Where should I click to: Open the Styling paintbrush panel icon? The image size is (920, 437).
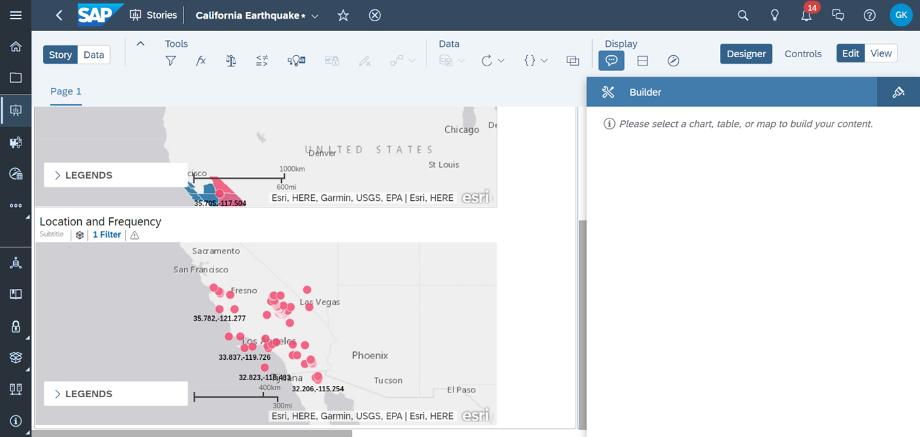click(898, 92)
